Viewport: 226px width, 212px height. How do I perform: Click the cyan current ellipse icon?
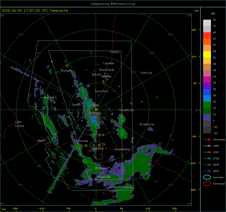207,177
